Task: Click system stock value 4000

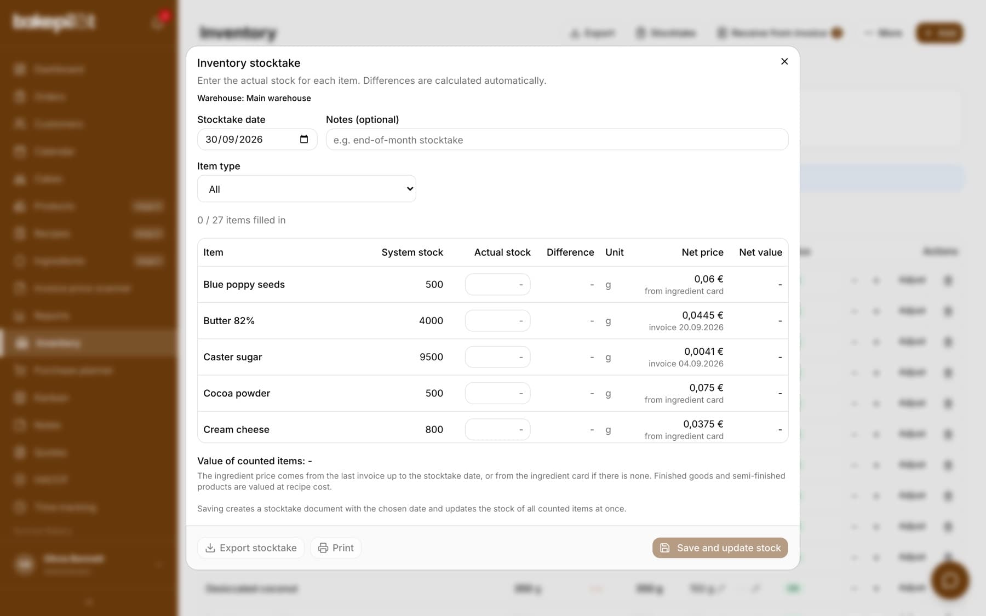Action: pyautogui.click(x=431, y=321)
